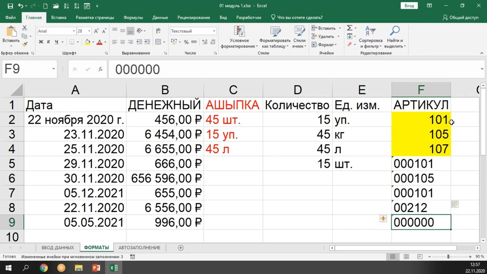
Task: Apply yellow fill color bucket
Action: click(x=88, y=42)
